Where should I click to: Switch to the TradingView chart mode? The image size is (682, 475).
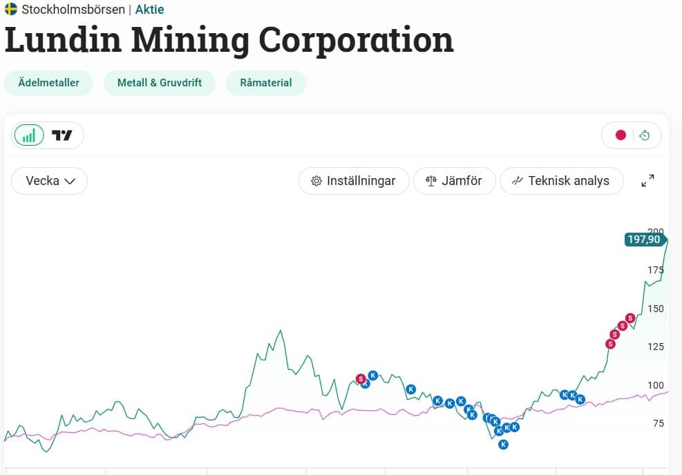tap(62, 135)
